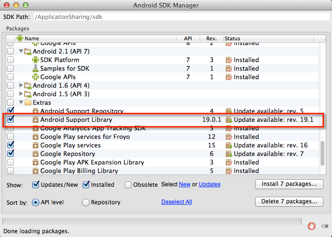Collapse the Android 2.1 (API 7) group

tap(21, 51)
